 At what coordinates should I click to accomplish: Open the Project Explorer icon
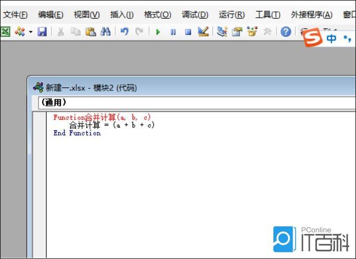222,32
